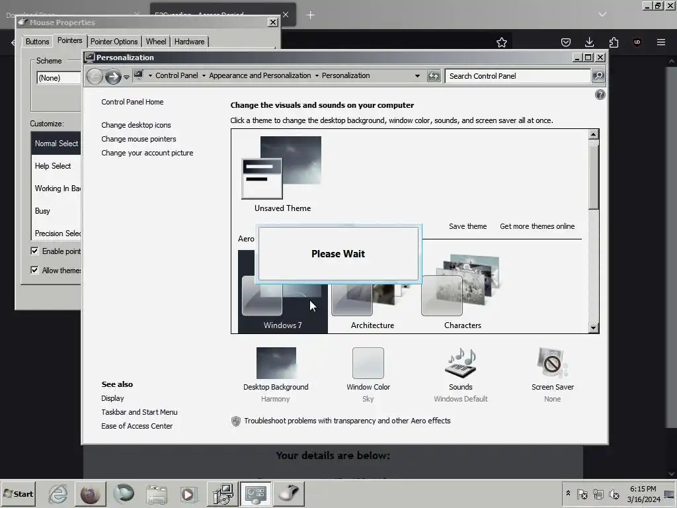This screenshot has width=677, height=508.
Task: Open Ease of Access Center link
Action: [x=137, y=426]
